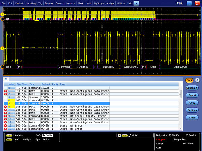
Task: Click the channel 1 ground marker in the overview
Action: point(2,14)
